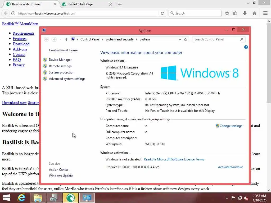Screen dimensions: 271x203
Task: Switch to Basilisk taskbar icon
Action: (70, 198)
